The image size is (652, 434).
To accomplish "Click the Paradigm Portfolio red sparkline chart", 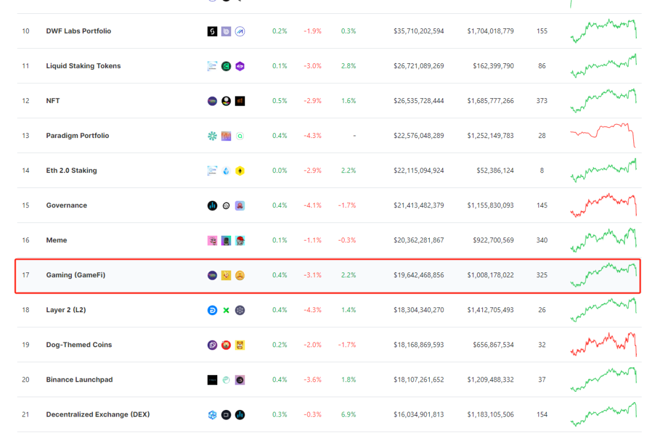I will coord(603,135).
